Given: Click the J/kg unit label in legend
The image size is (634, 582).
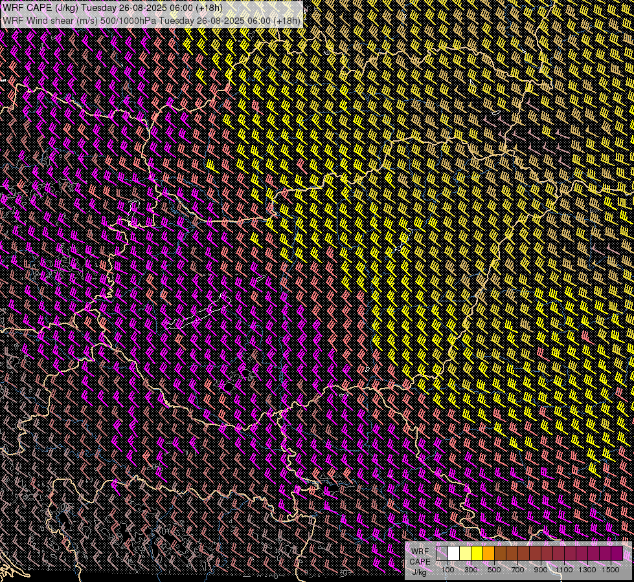Looking at the screenshot, I should [419, 572].
